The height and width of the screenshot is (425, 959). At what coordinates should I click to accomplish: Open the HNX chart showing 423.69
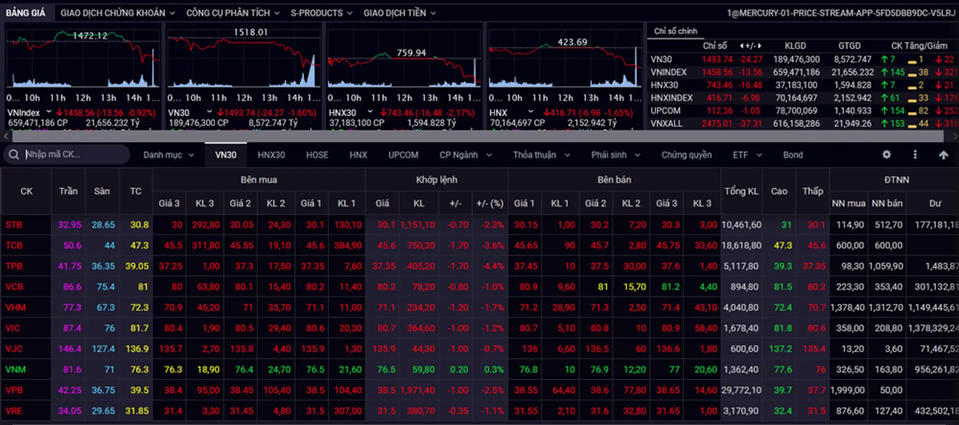pyautogui.click(x=565, y=58)
